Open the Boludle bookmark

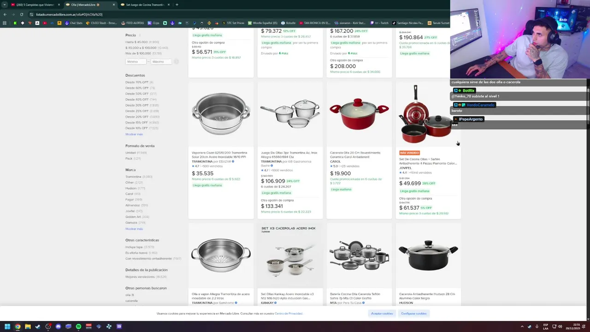coord(289,23)
